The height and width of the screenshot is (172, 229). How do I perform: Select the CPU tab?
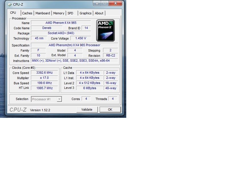click(14, 13)
